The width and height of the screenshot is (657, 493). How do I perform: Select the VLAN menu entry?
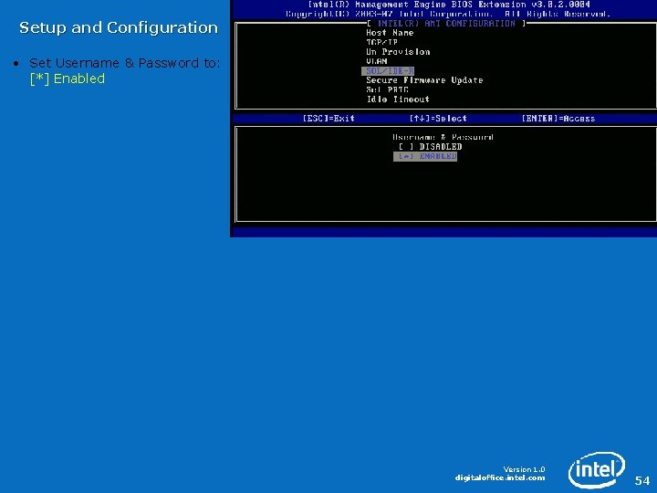point(377,61)
